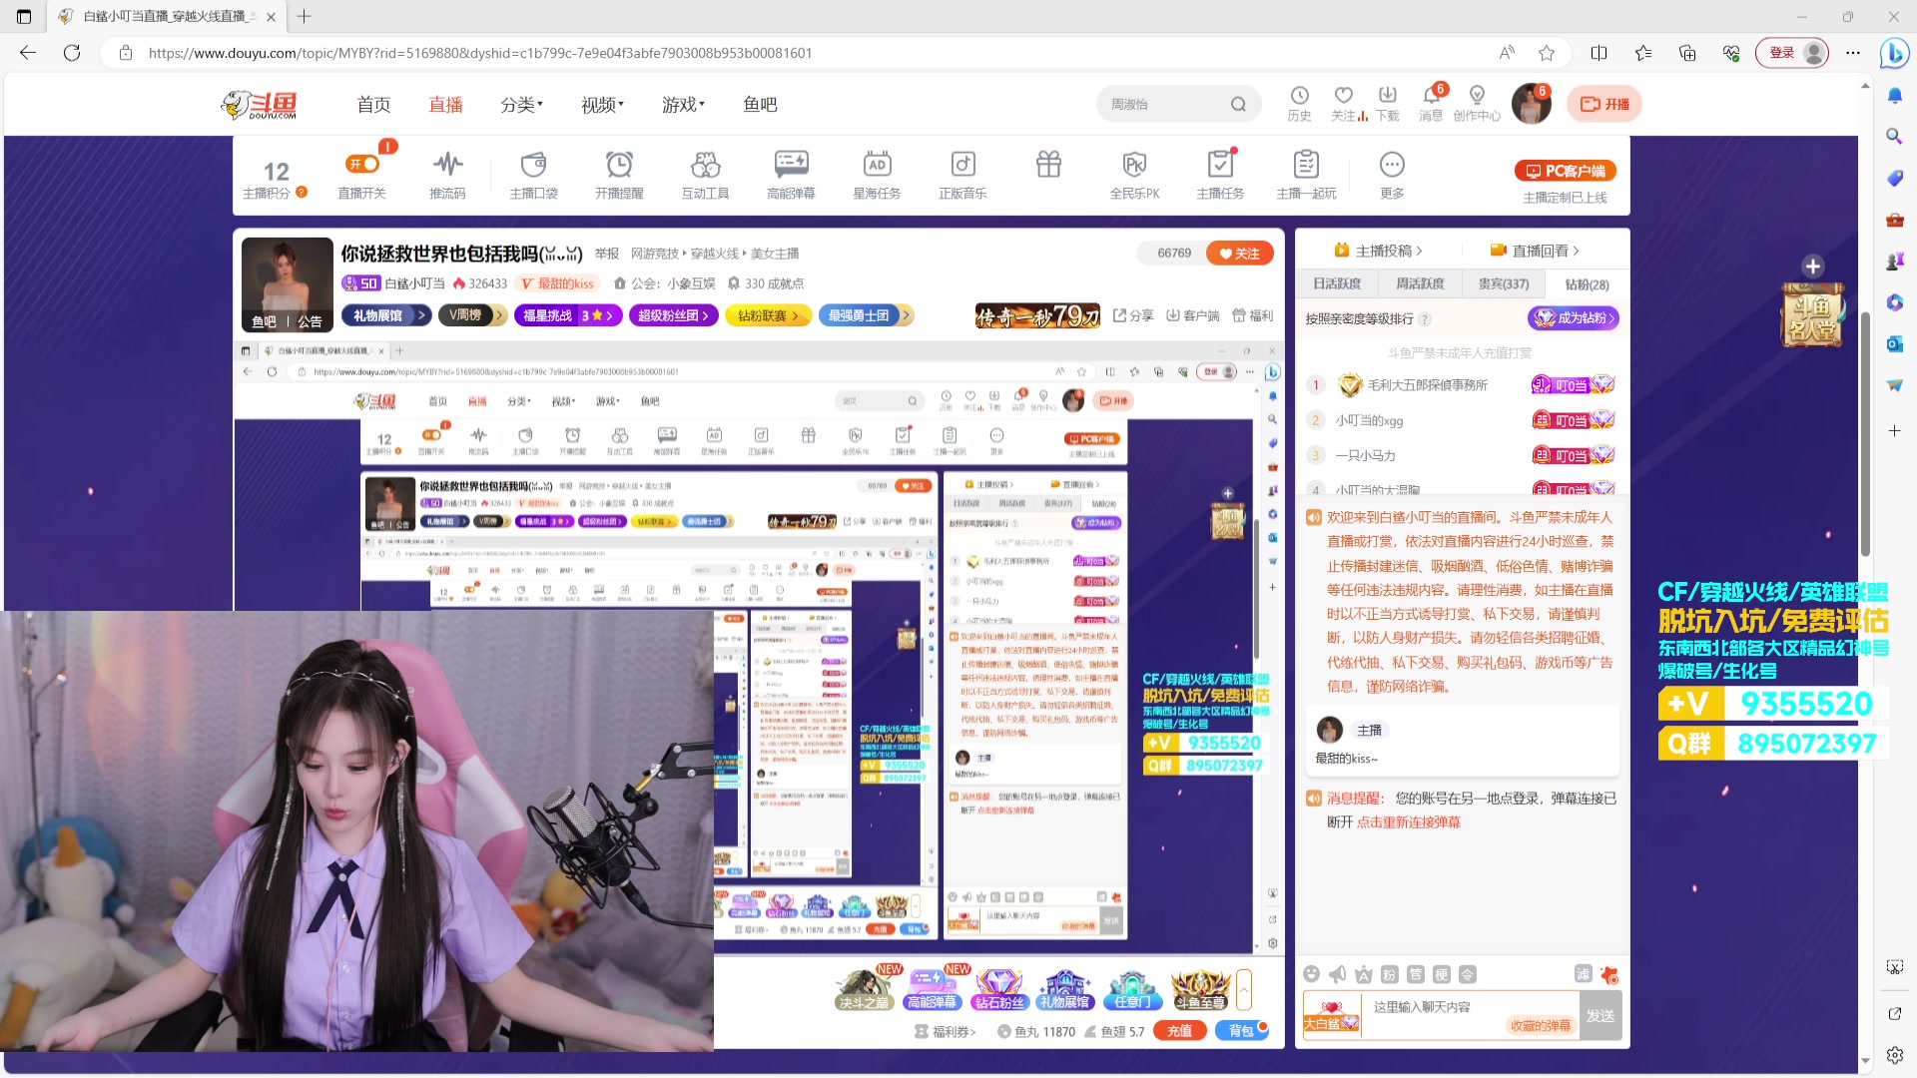Expand the 分类 dropdown menu
The height and width of the screenshot is (1078, 1917).
tap(521, 105)
